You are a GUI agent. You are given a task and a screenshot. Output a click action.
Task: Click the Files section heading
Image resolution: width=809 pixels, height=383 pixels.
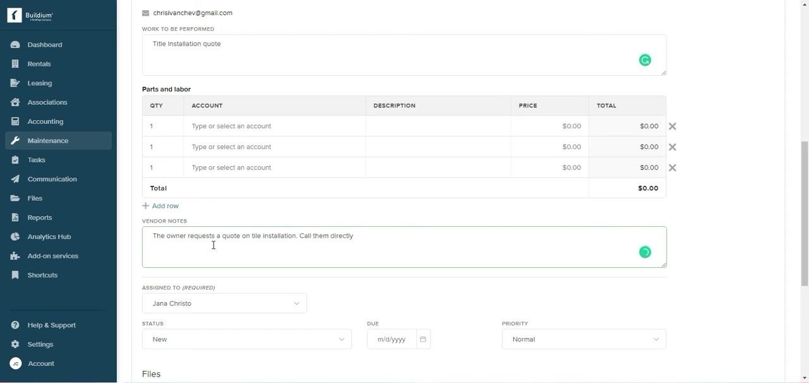pyautogui.click(x=151, y=374)
